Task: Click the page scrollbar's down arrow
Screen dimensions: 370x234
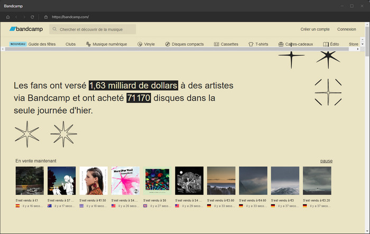Action: [x=367, y=231]
